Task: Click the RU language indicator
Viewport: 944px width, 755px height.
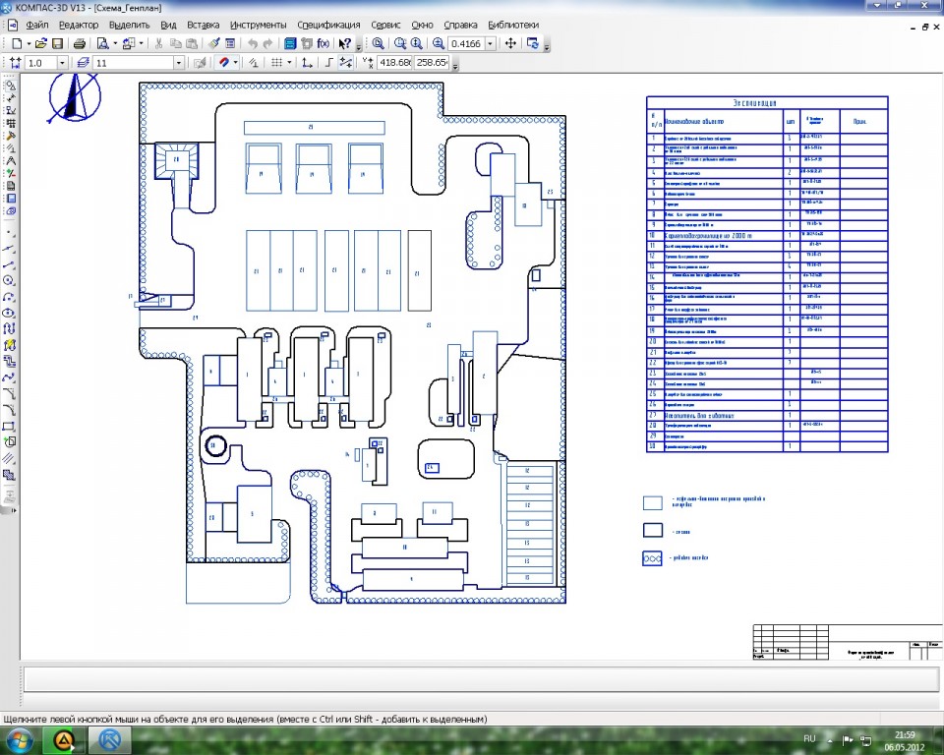Action: (809, 738)
